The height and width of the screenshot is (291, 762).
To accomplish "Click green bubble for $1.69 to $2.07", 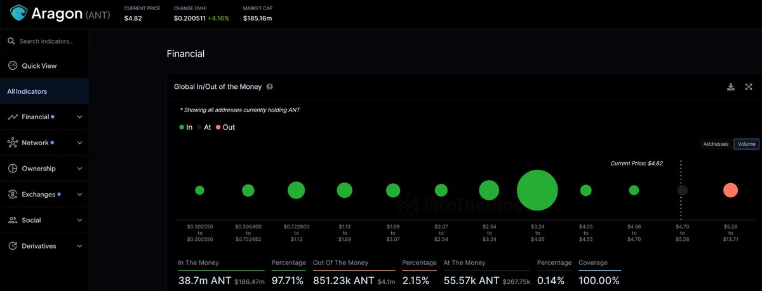I will tap(393, 190).
